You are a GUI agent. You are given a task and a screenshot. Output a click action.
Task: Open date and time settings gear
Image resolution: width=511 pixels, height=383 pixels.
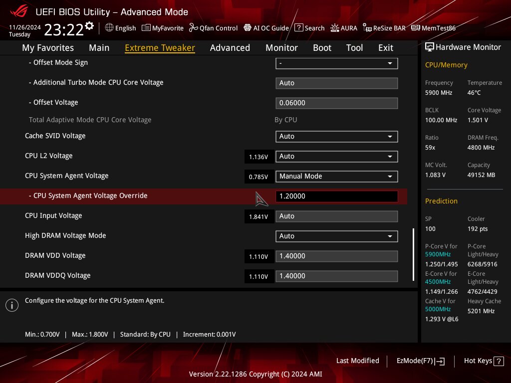point(89,26)
